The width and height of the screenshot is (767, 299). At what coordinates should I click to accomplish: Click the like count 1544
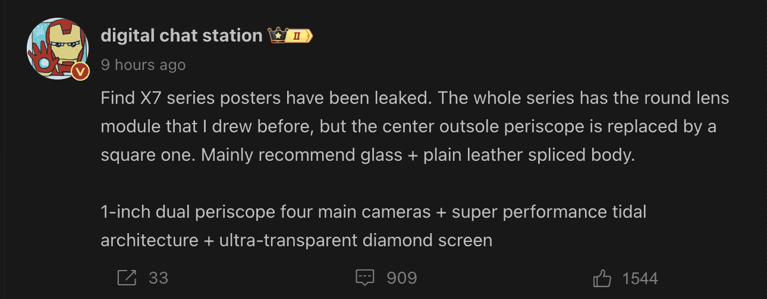tap(640, 278)
